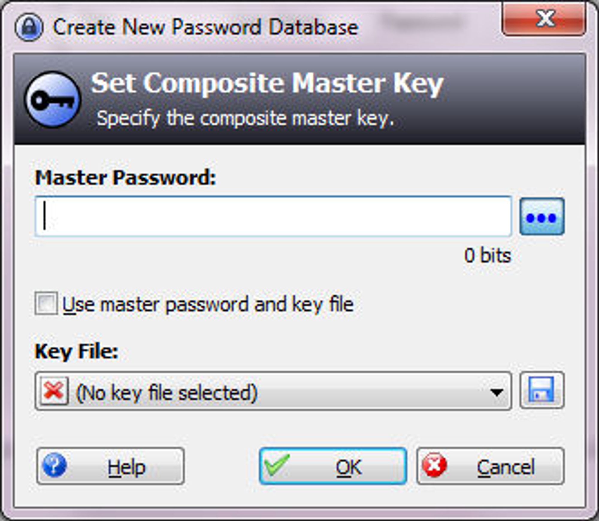Click the blue question mark Help icon

click(x=55, y=465)
